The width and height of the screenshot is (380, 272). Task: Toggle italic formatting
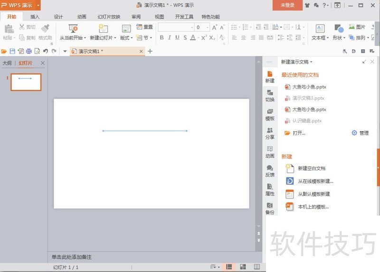point(170,37)
